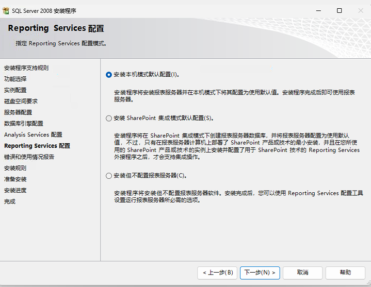Minimize the SQL Server setup window

(x=318, y=11)
